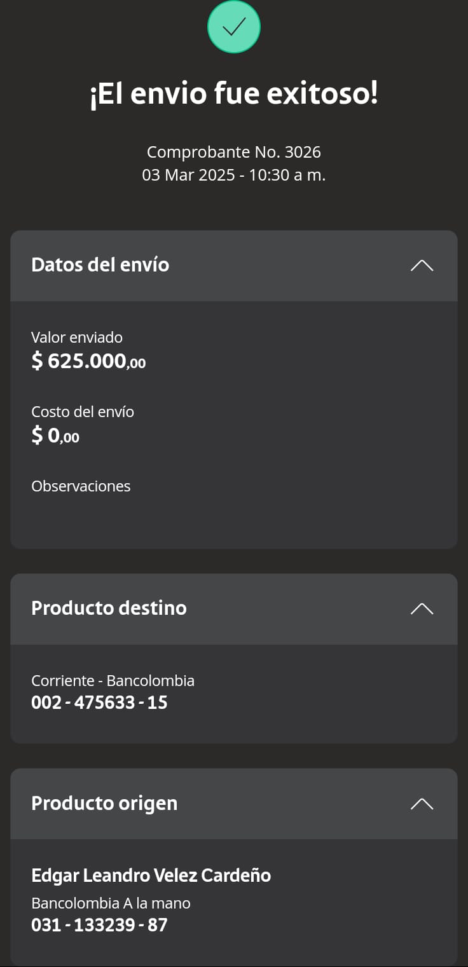Click the Valor enviado label
This screenshot has width=468, height=967.
(77, 338)
